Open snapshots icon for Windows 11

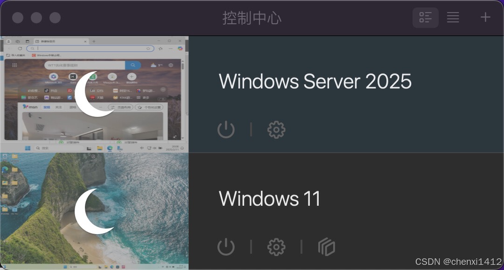(x=327, y=247)
